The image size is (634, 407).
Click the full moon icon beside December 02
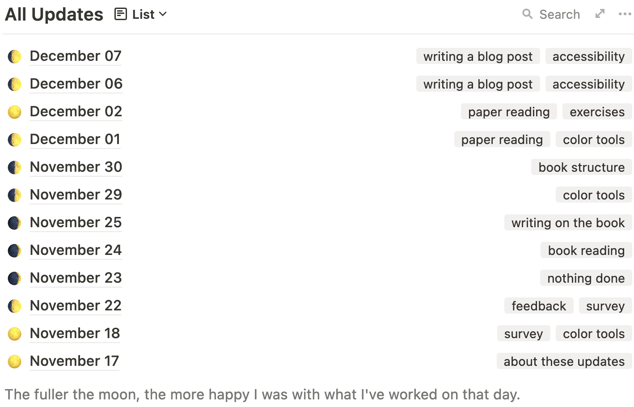15,112
